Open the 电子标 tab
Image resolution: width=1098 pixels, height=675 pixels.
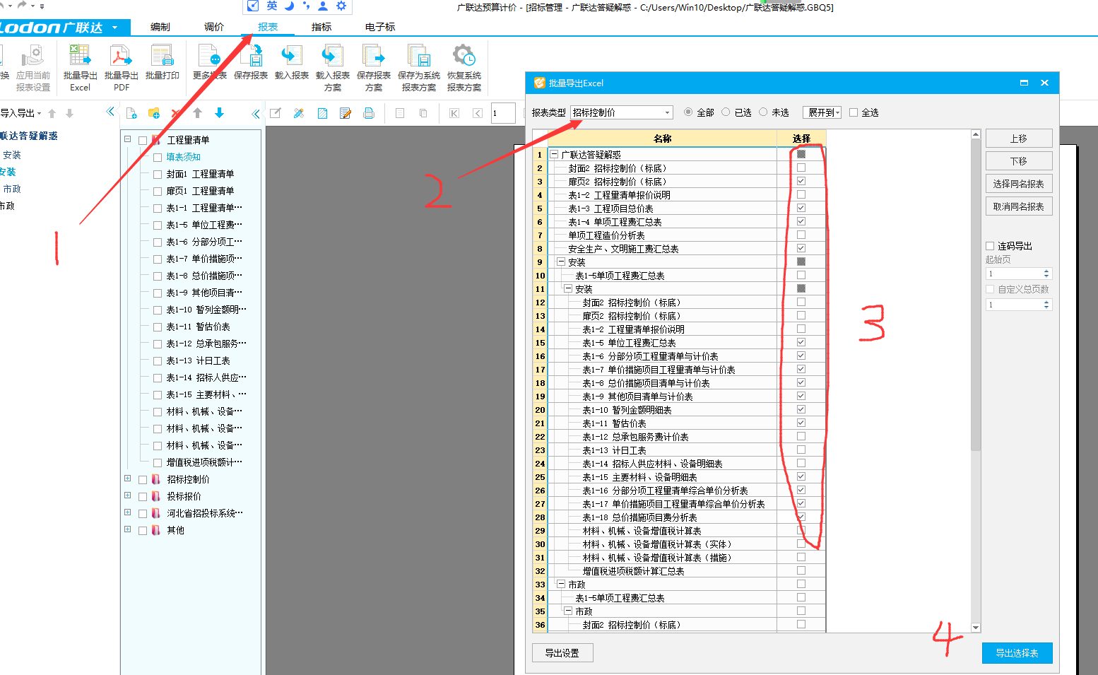(380, 27)
